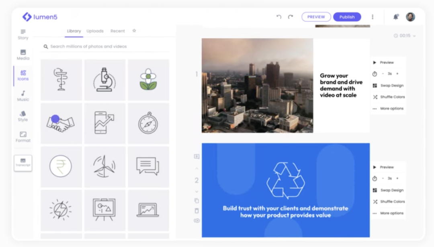
Task: Switch to the Recent tab
Action: point(118,31)
